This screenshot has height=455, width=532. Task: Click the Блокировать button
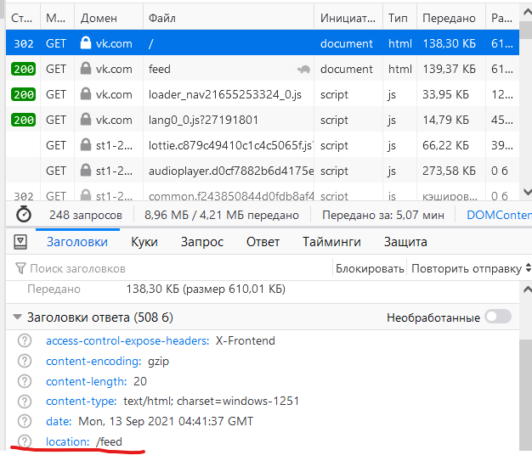[370, 268]
